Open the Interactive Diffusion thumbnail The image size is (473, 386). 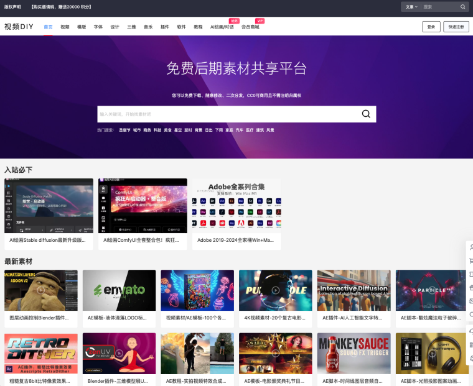click(x=354, y=290)
